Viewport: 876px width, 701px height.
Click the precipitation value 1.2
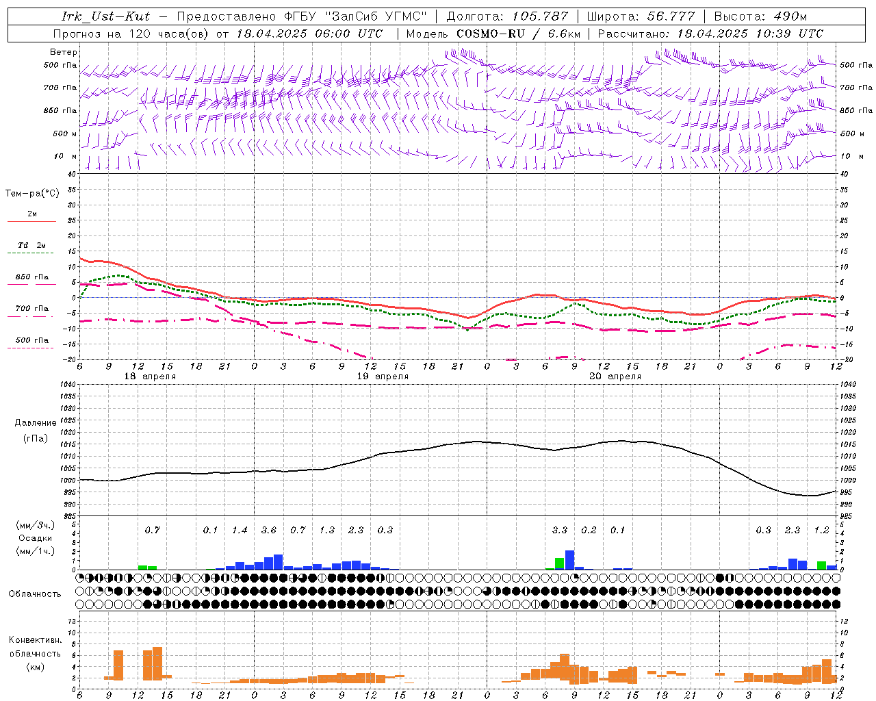point(821,530)
